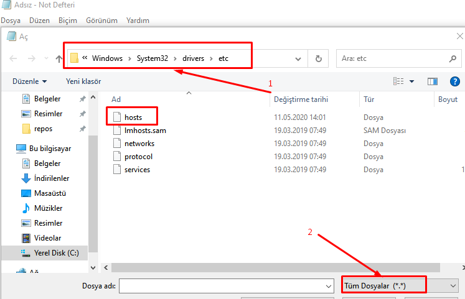This screenshot has height=299, width=465.
Task: Click the folder icon in address bar
Action: [74, 58]
